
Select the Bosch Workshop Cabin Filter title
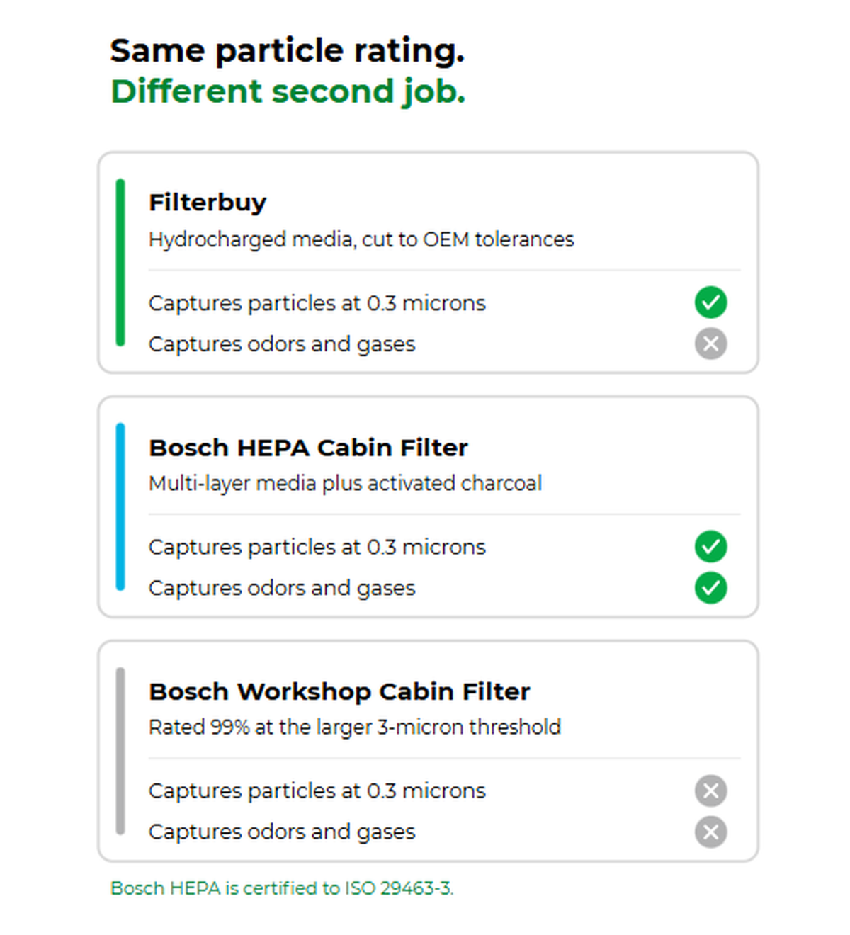339,691
